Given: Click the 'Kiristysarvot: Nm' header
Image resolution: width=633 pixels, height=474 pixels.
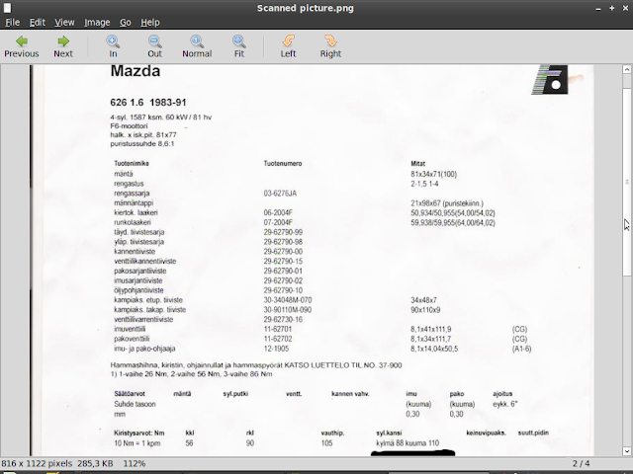Looking at the screenshot, I should point(138,433).
